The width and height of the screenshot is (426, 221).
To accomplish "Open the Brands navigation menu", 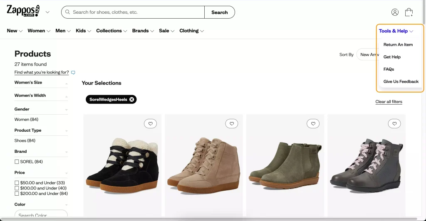I will (143, 31).
